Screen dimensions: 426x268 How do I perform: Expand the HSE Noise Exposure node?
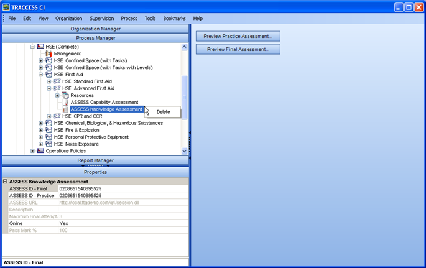click(40, 144)
